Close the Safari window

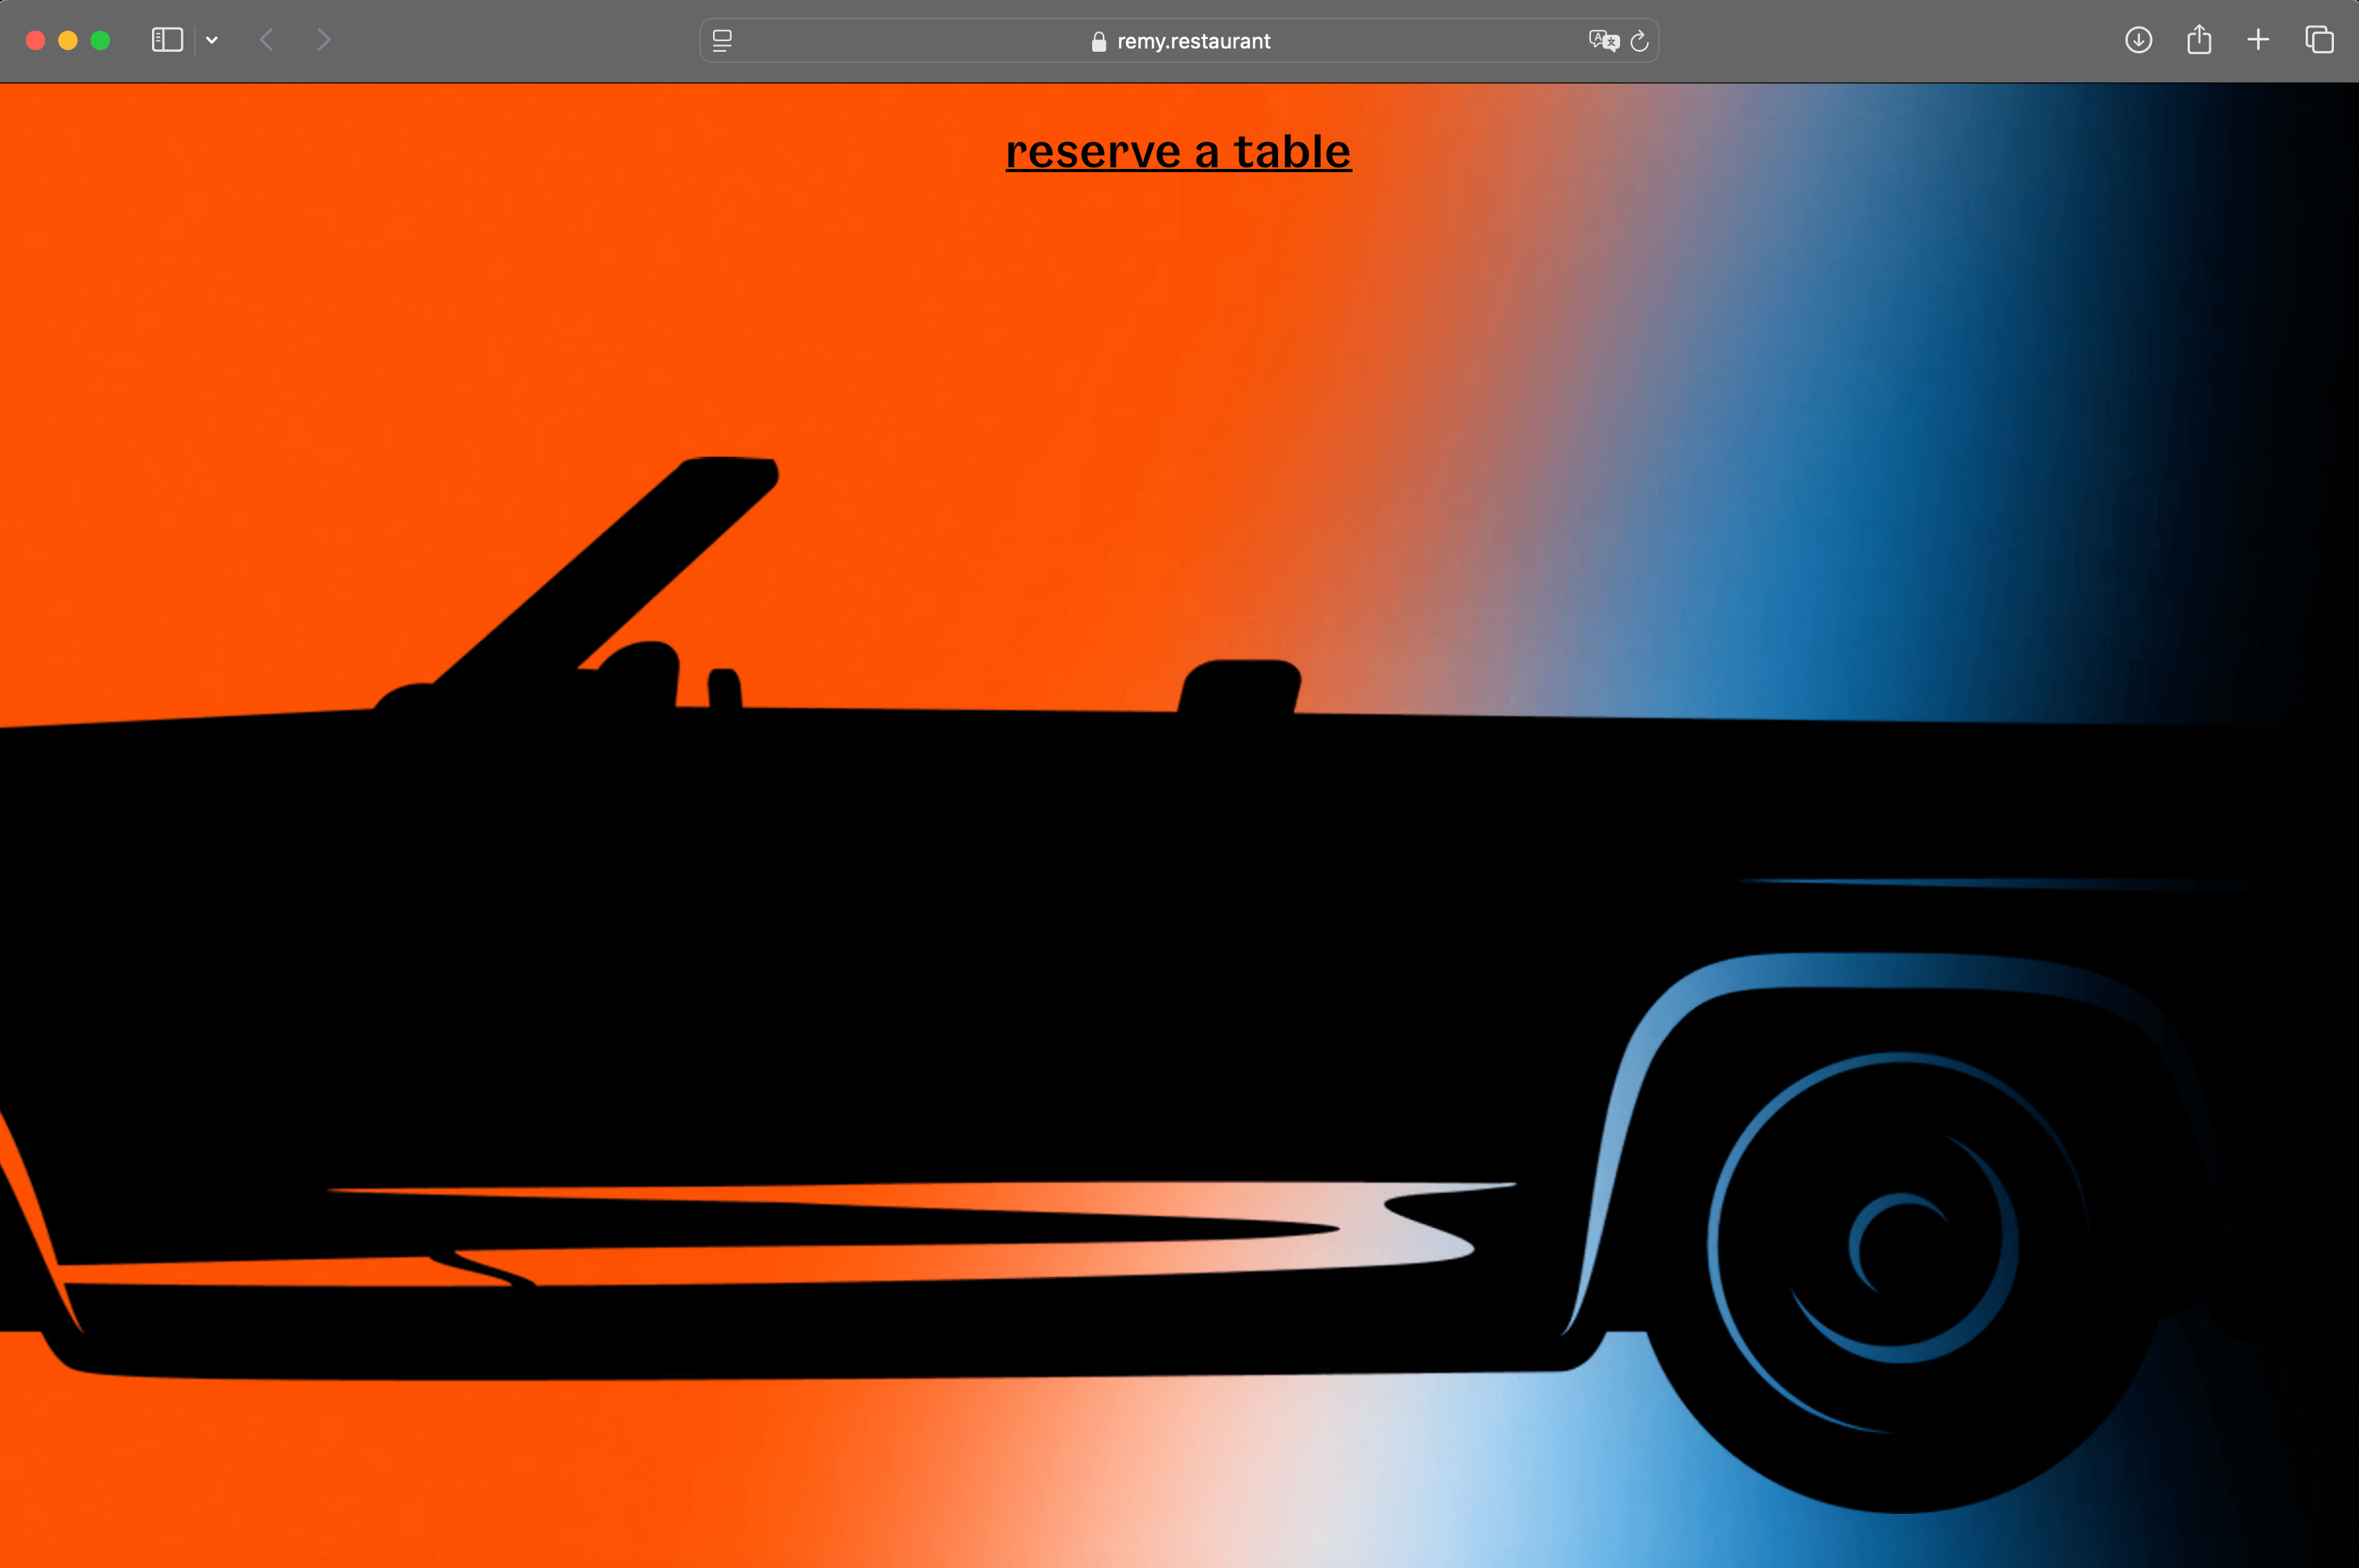[x=36, y=40]
